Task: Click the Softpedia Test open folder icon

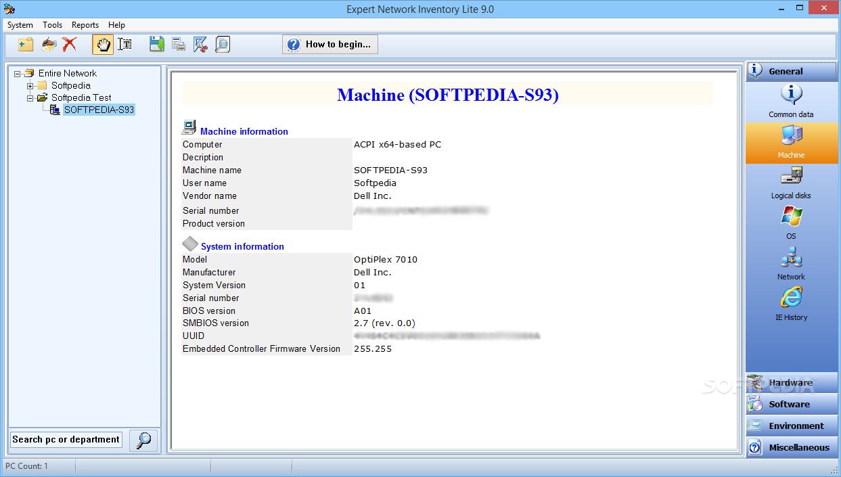Action: [x=42, y=97]
